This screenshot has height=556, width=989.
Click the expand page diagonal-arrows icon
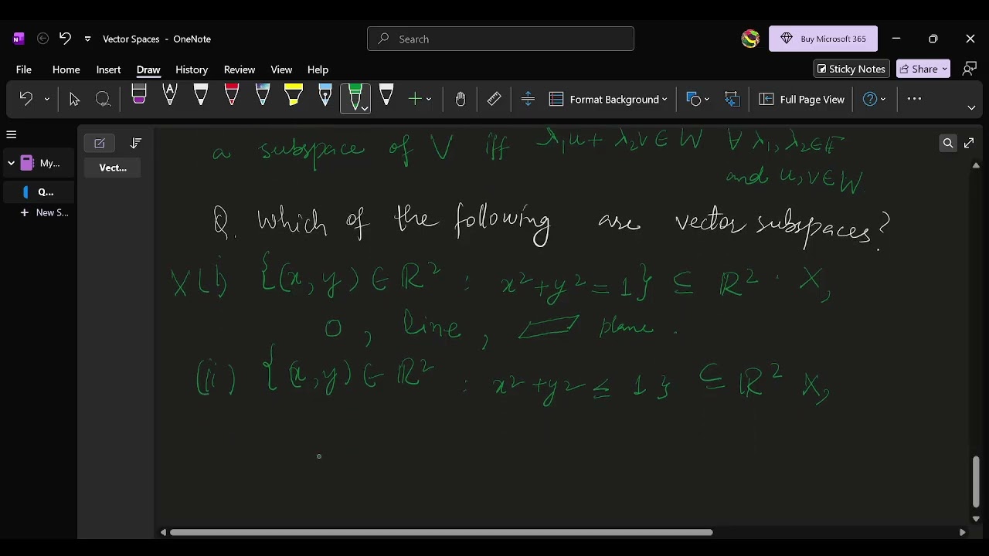[x=969, y=143]
